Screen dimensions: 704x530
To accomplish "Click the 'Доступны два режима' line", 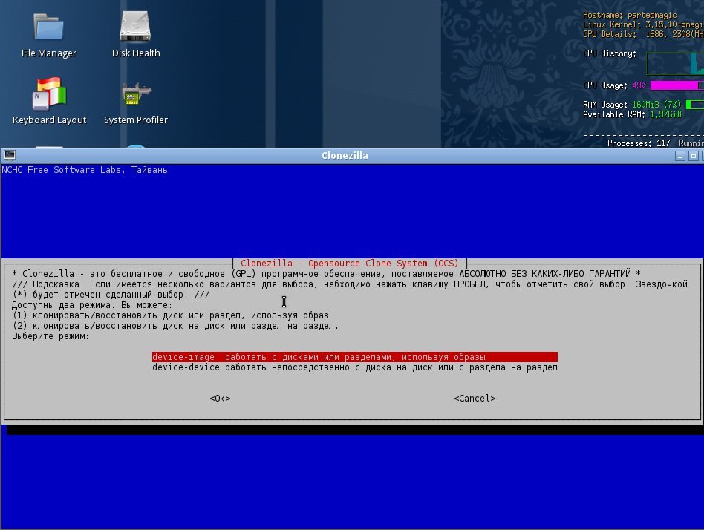I will pos(92,305).
